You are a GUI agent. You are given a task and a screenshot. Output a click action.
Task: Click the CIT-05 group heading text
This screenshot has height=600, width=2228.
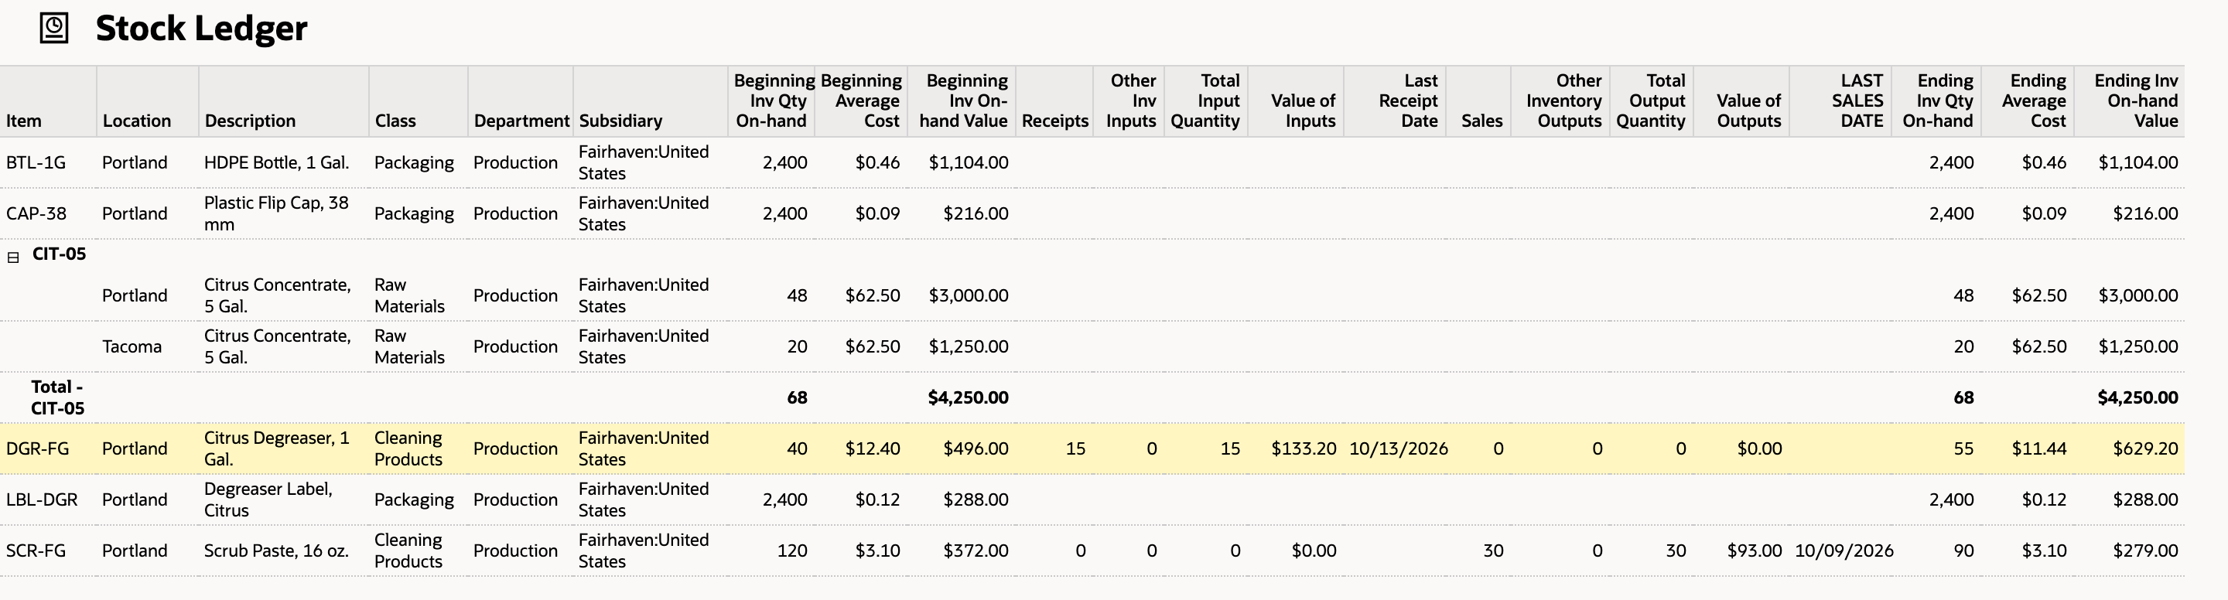[59, 254]
